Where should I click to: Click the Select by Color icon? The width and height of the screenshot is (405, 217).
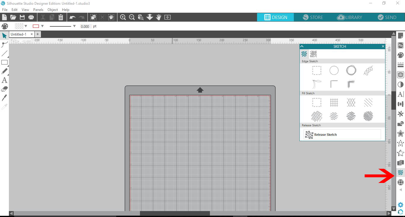pyautogui.click(x=111, y=17)
